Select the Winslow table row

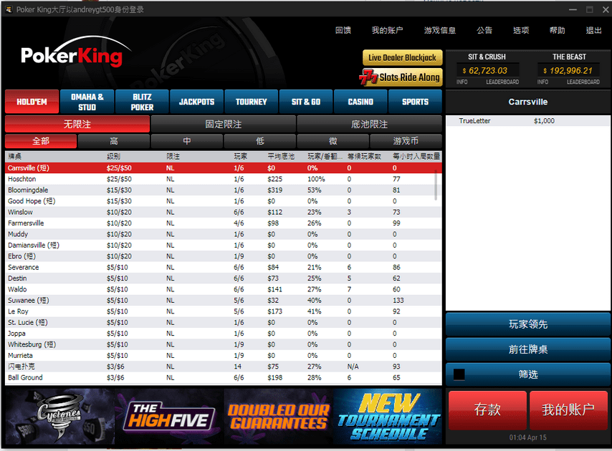click(224, 212)
